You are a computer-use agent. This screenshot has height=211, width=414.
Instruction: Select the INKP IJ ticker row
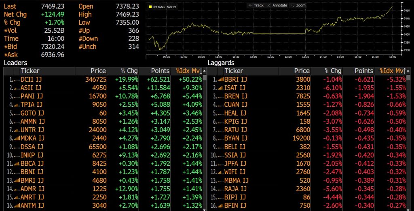[103, 155]
